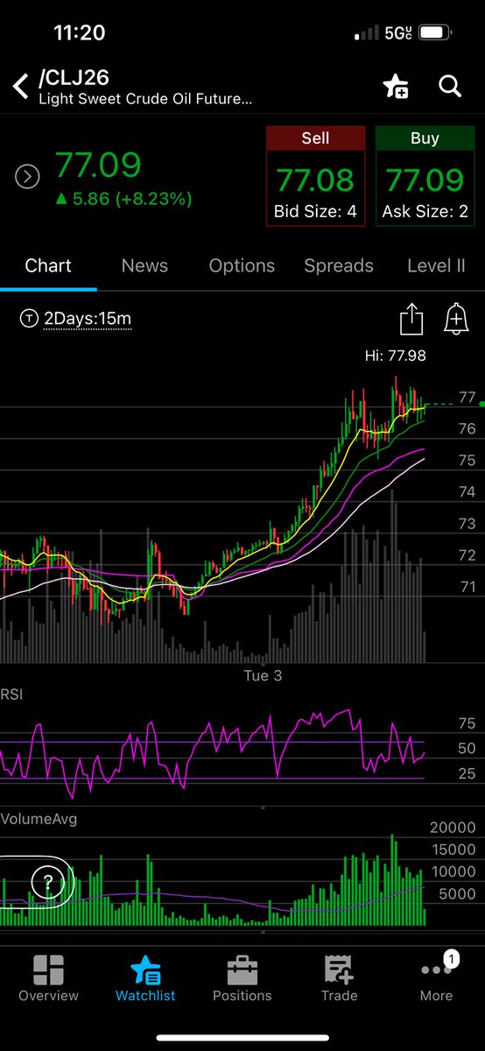
Task: Tap Light Sweet Crude Oil Future subtitle
Action: click(145, 99)
